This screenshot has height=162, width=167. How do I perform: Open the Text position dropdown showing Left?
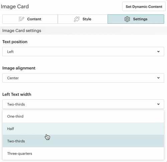[x=83, y=52]
